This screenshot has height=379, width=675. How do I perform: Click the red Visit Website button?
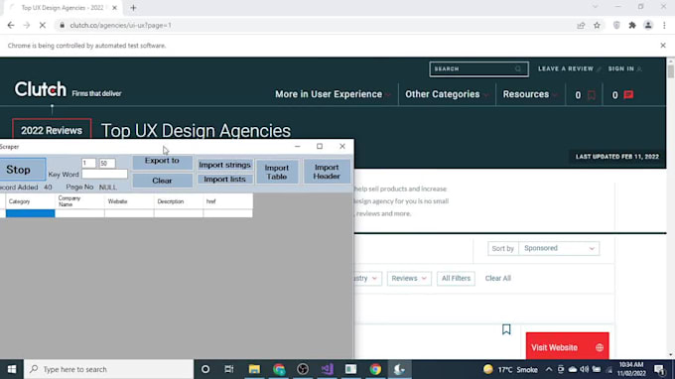pyautogui.click(x=567, y=346)
